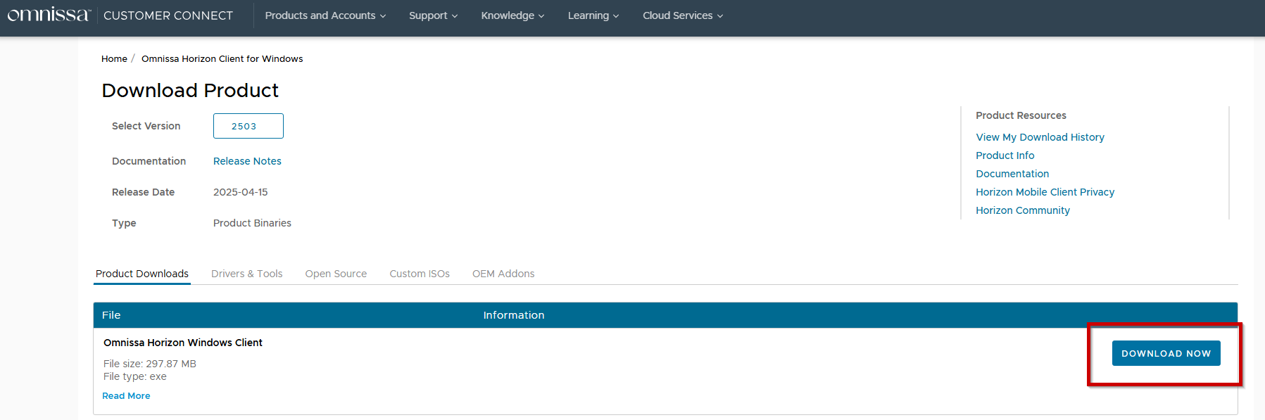This screenshot has width=1265, height=420.
Task: Go to Home breadcrumb
Action: point(114,59)
